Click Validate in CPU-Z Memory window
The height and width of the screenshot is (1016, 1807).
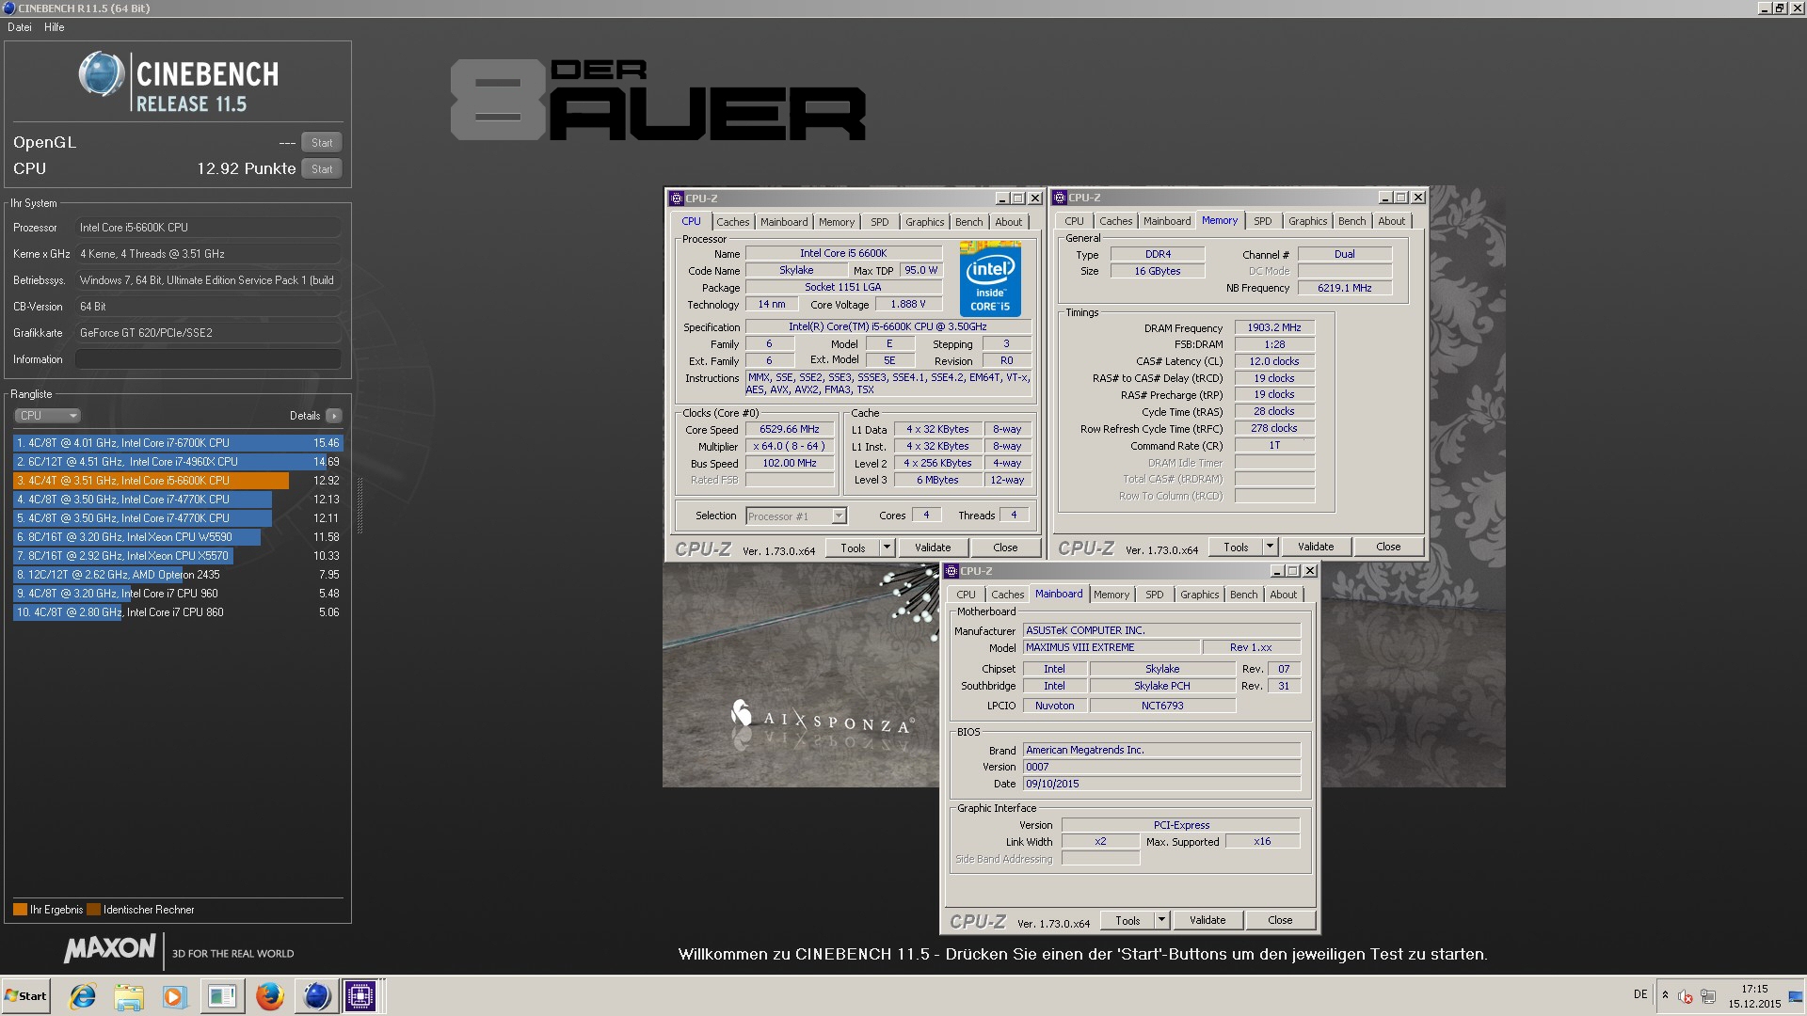(x=1316, y=547)
